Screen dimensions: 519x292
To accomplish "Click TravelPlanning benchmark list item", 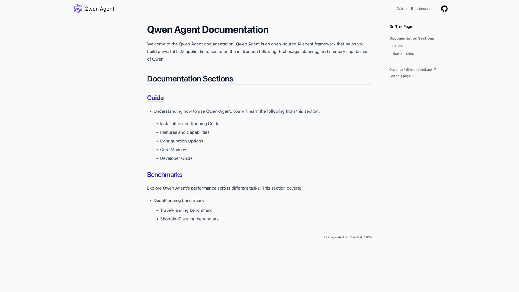I will [x=186, y=210].
